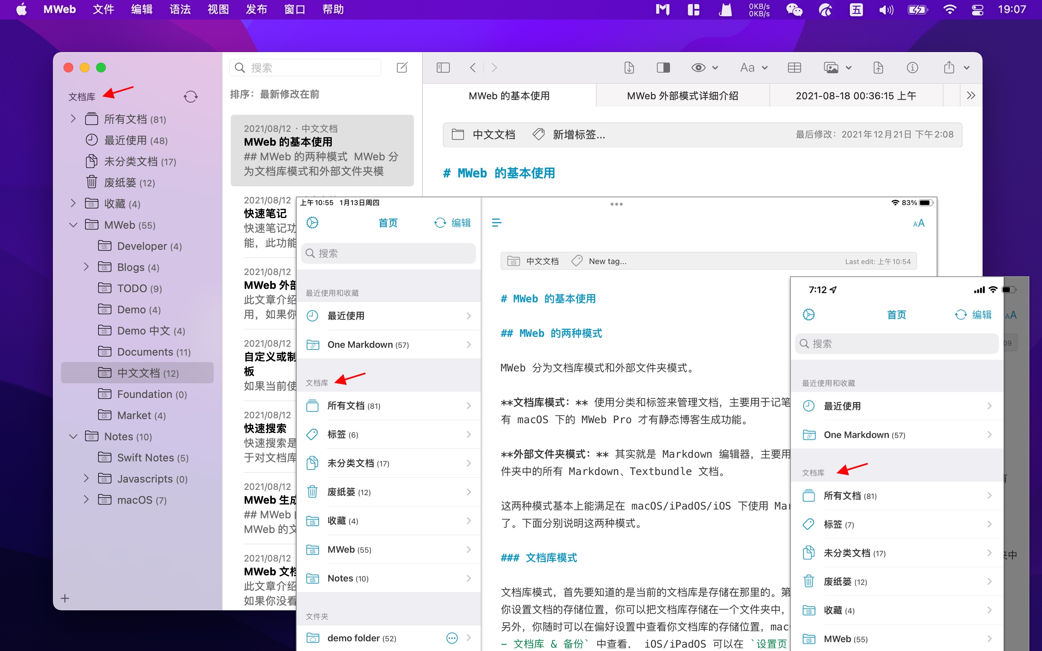Toggle the eye preview mode icon

(x=698, y=68)
